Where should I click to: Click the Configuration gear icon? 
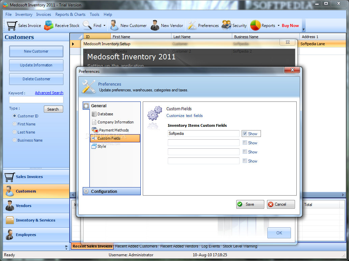(86, 192)
